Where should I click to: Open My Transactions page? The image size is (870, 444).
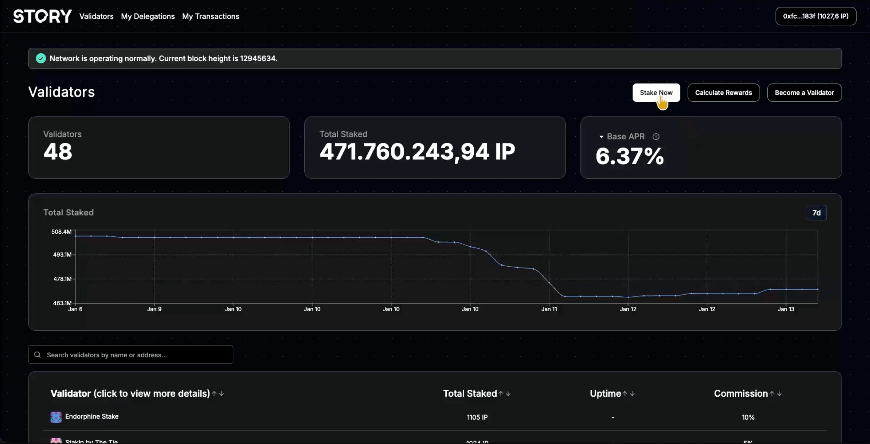[211, 16]
